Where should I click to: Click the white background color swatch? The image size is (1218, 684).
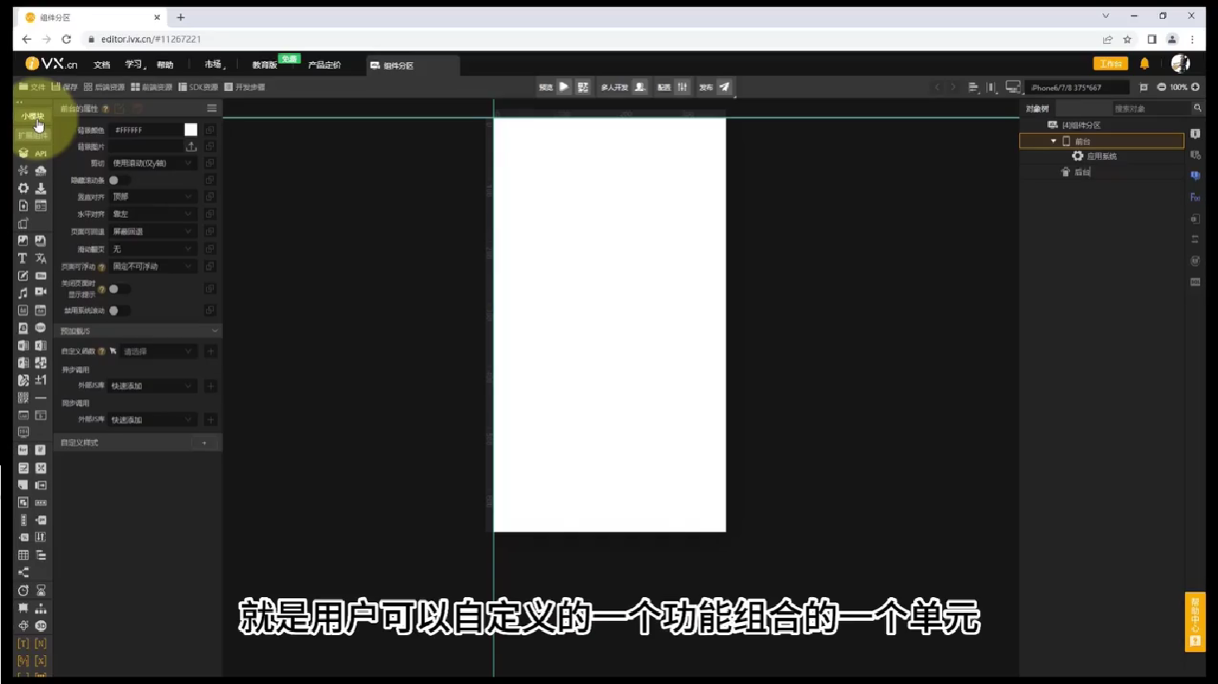point(191,130)
